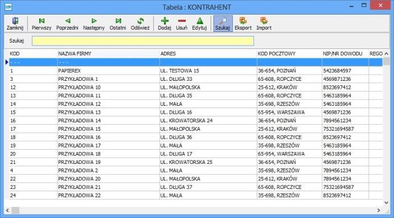Click inside the yellow Szukaj search field
Viewport: 394px width, 218px height.
[x=143, y=41]
